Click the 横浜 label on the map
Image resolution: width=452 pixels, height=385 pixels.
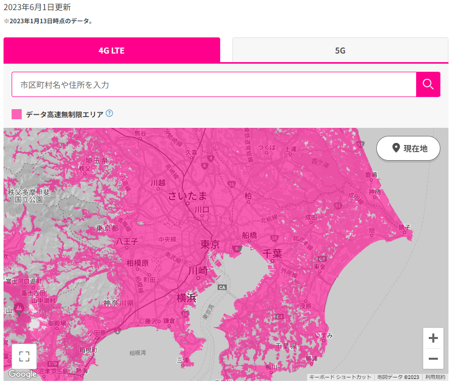[186, 298]
